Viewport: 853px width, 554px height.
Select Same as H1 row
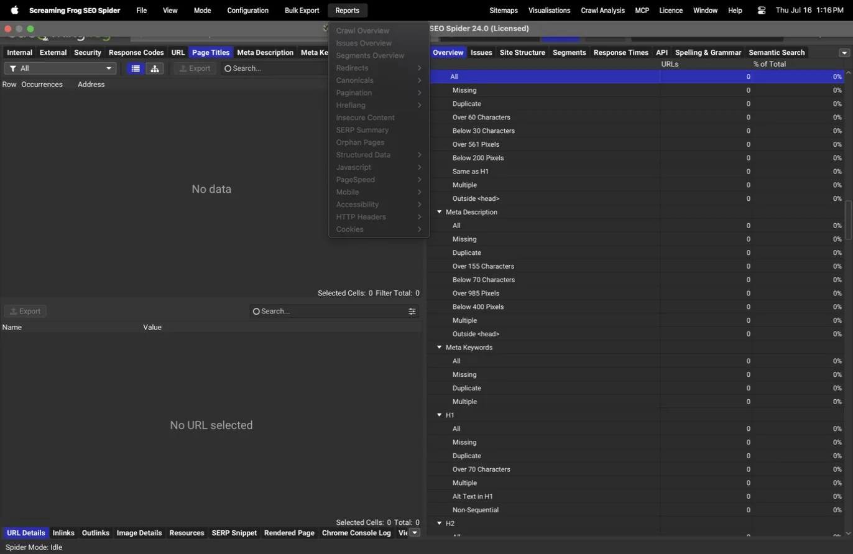tap(636, 172)
